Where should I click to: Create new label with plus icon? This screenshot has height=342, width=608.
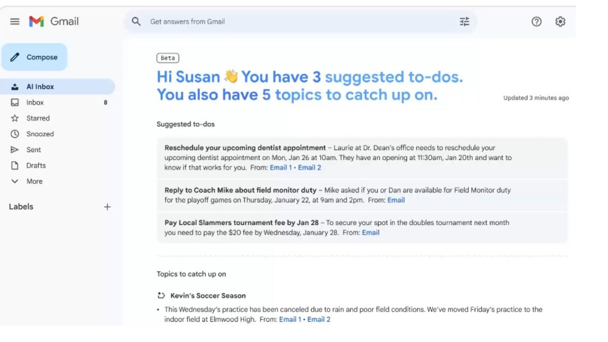[x=107, y=207]
